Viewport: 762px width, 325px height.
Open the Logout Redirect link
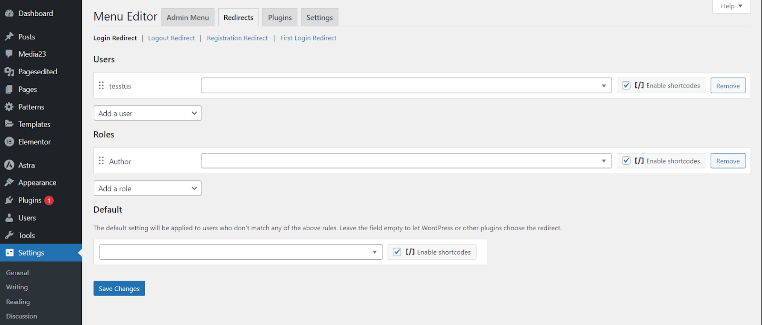point(171,38)
